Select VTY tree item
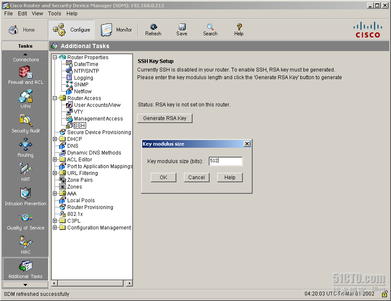 click(78, 112)
